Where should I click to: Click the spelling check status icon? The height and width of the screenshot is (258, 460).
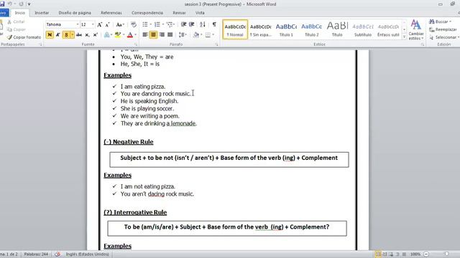[57, 254]
